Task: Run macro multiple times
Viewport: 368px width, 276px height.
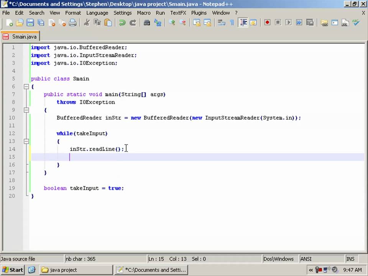Action: click(299, 23)
